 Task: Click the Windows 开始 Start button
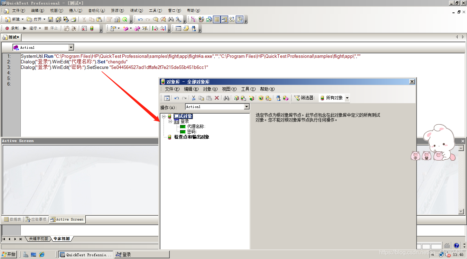click(9, 254)
